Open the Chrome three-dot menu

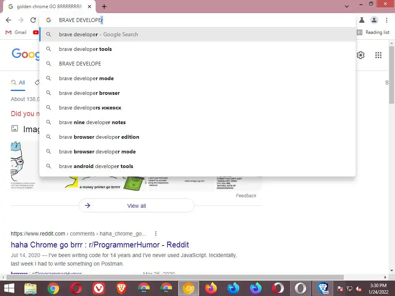[387, 20]
